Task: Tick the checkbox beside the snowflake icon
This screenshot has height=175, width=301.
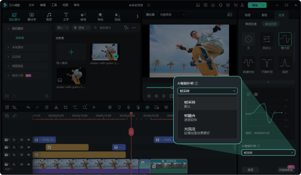Action: tap(248, 94)
